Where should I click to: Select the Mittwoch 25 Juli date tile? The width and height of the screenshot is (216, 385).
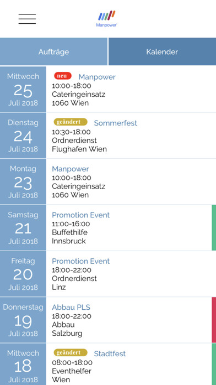pyautogui.click(x=23, y=89)
